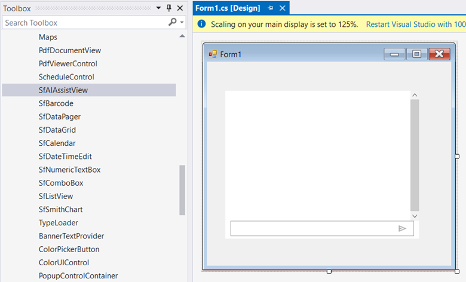
Task: Click the Form1 minimize button
Action: pyautogui.click(x=394, y=54)
